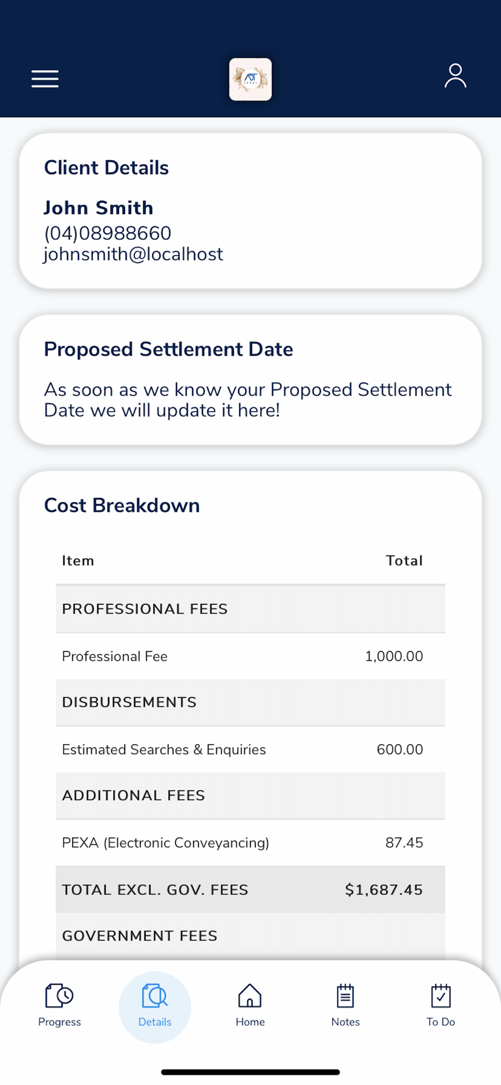
Task: Call the phone number (04)08988660
Action: [x=107, y=233]
